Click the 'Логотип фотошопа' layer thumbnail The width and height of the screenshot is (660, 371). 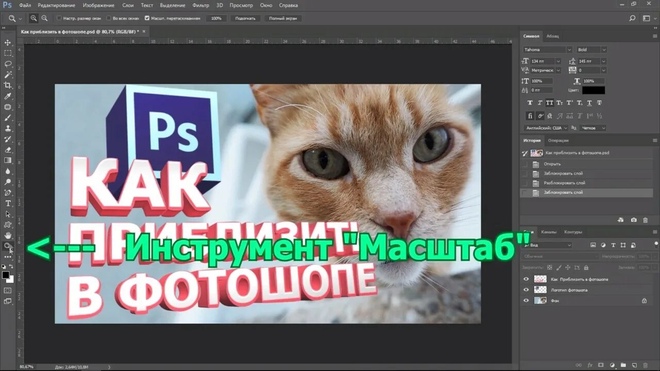pos(540,290)
